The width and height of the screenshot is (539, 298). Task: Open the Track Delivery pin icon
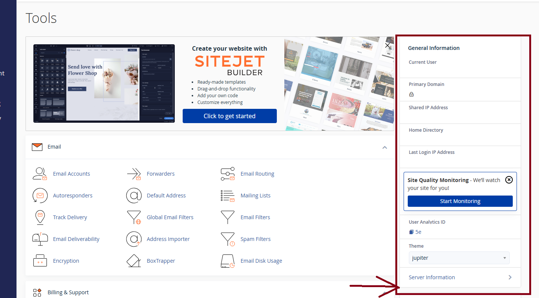[x=40, y=217]
